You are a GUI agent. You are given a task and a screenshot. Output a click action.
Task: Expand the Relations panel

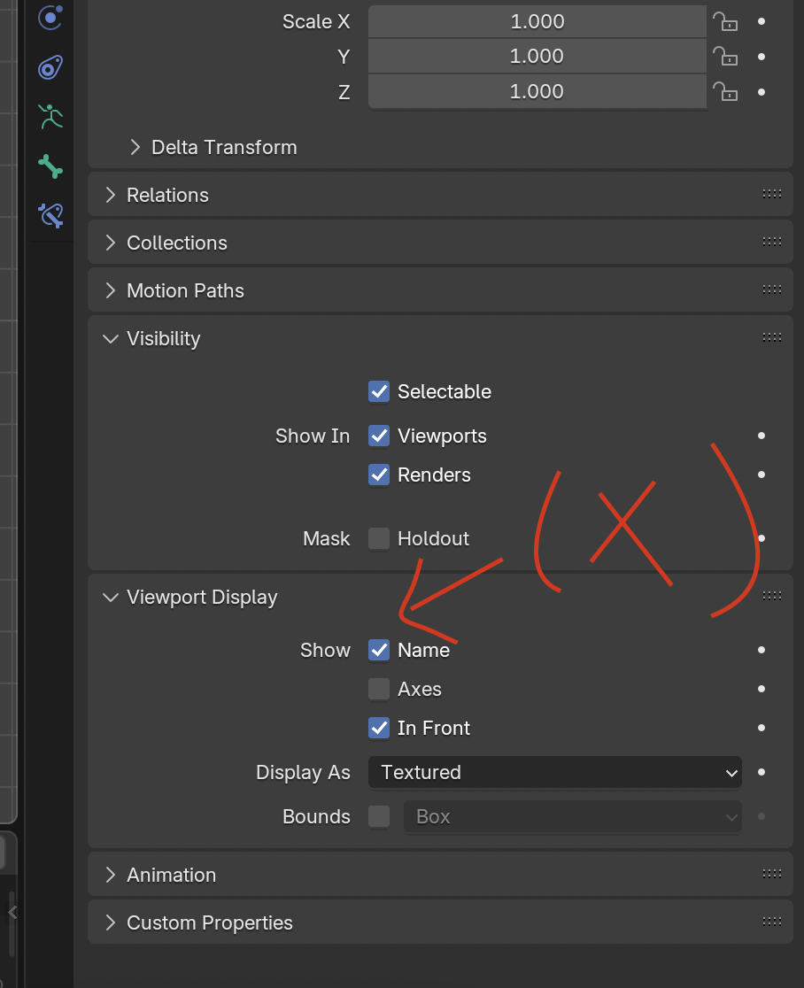pos(111,195)
